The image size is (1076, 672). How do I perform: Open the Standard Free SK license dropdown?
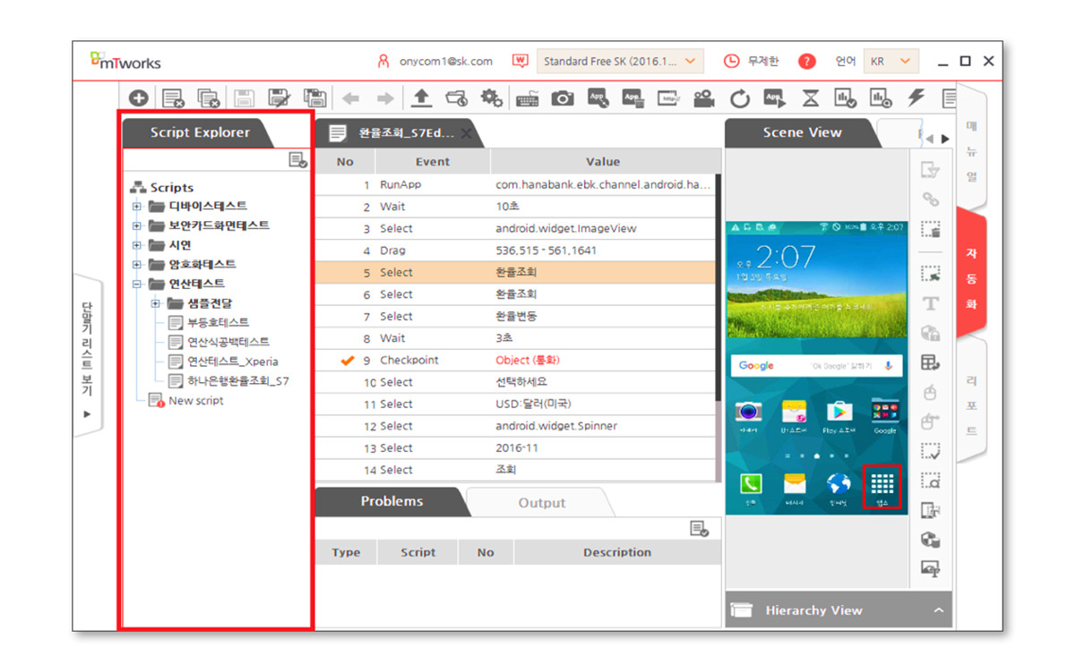tap(690, 61)
